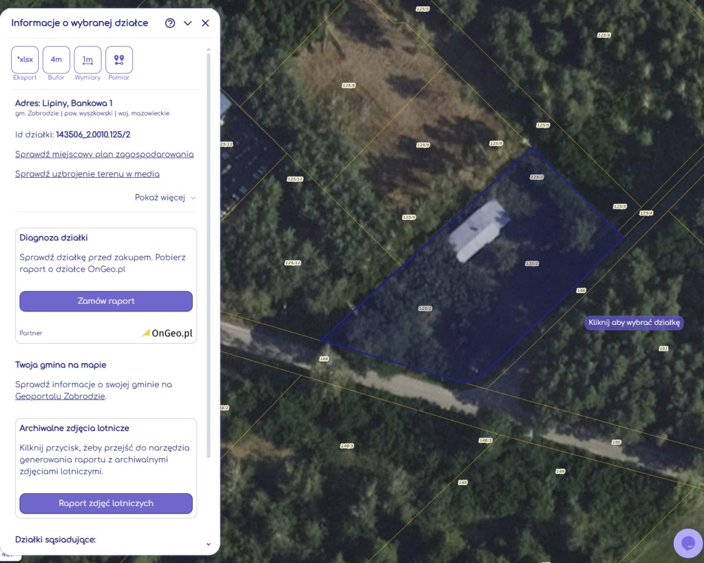Open Sprawdź miejscowy plan zagospodarowania link
704x563 pixels.
(104, 154)
